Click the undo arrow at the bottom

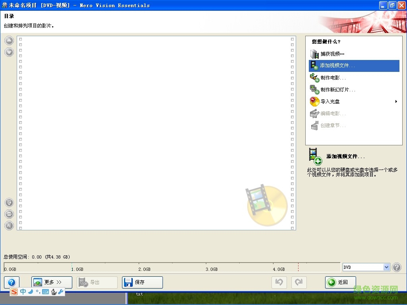point(279,282)
